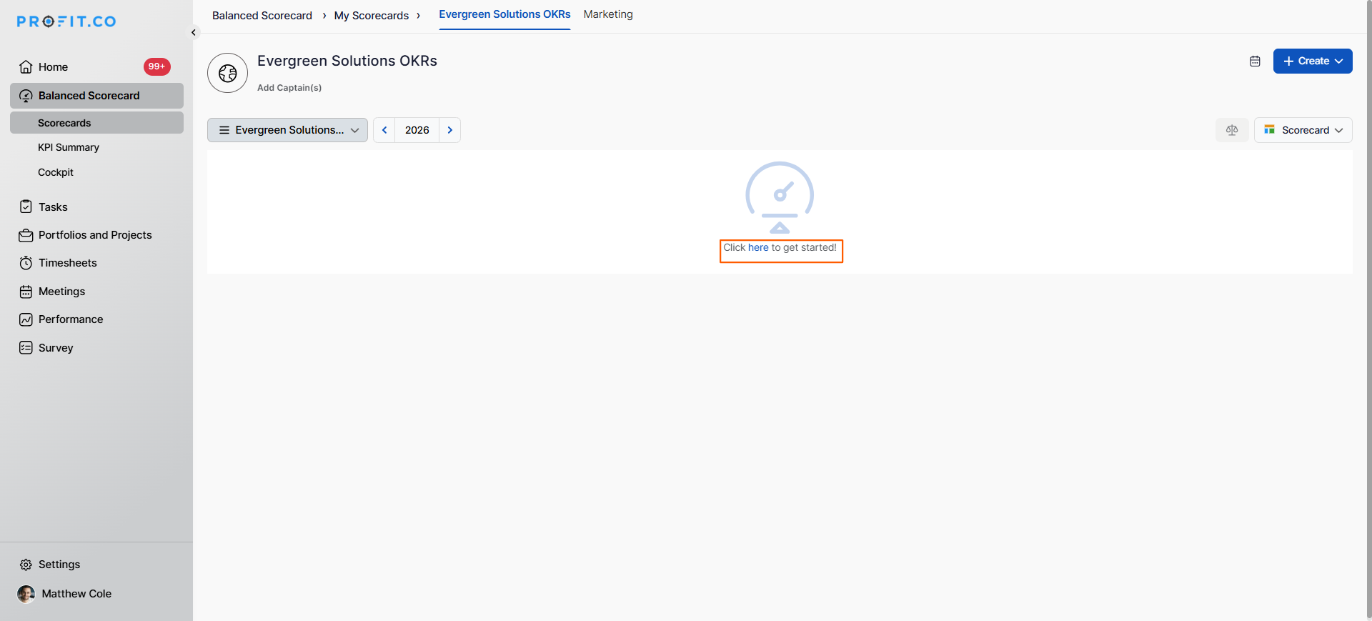Click the Home house icon
The height and width of the screenshot is (621, 1372).
pyautogui.click(x=26, y=66)
